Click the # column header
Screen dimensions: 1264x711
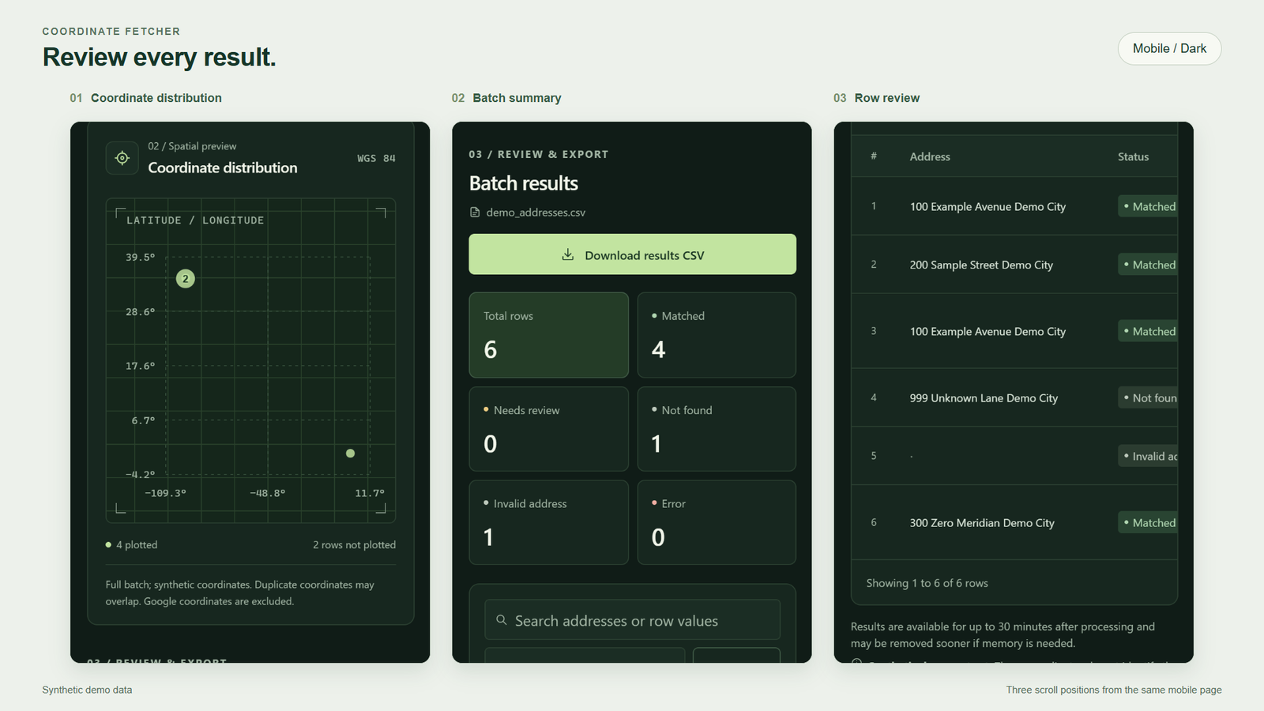pyautogui.click(x=874, y=156)
